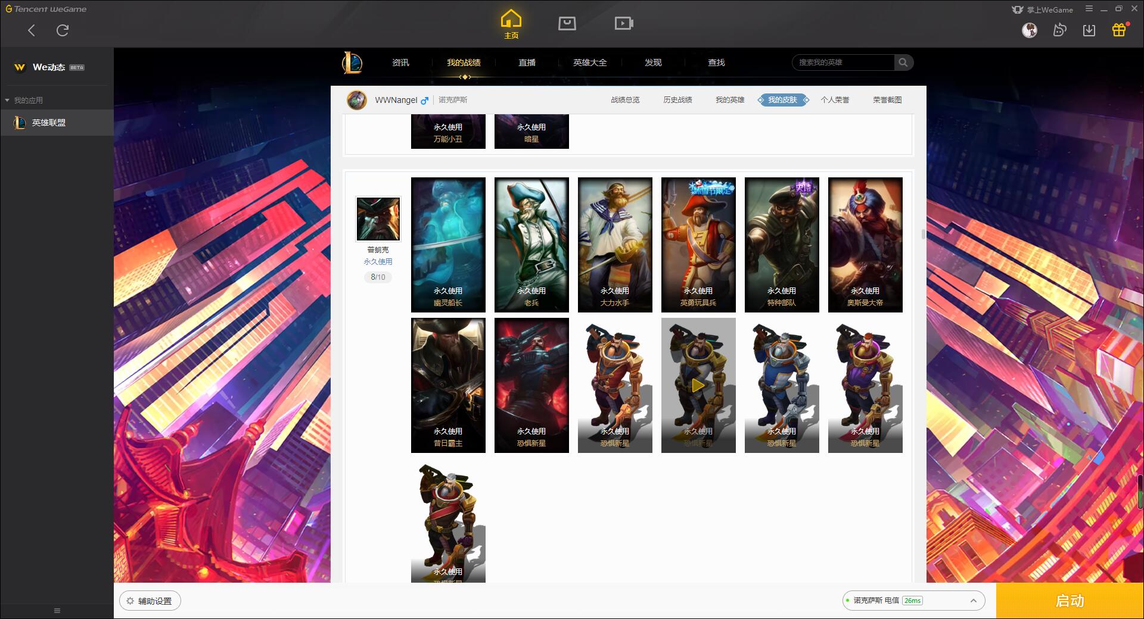This screenshot has width=1144, height=619.
Task: Select 英雄联盟 in the sidebar
Action: click(57, 123)
